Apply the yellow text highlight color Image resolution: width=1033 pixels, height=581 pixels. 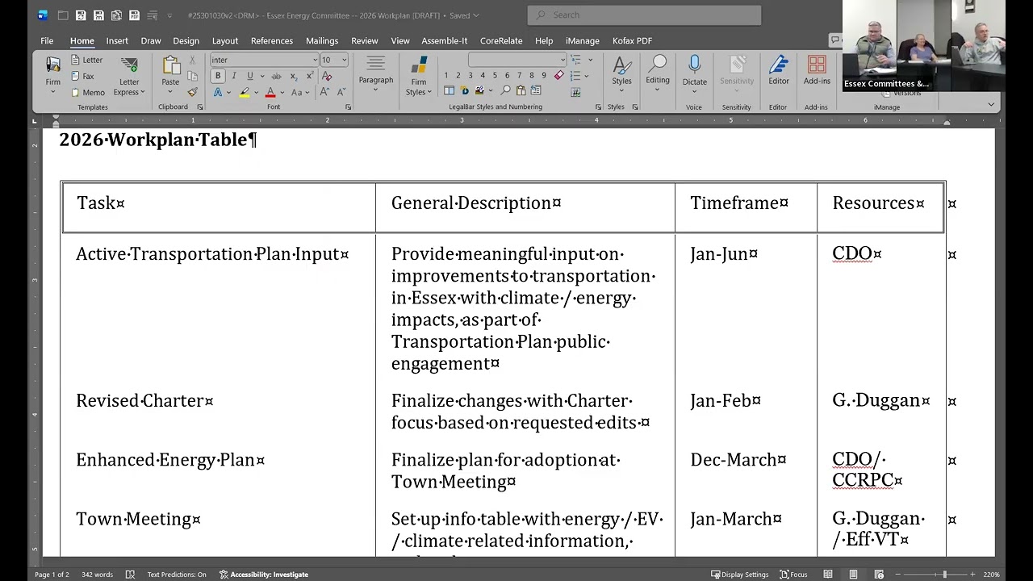[245, 92]
